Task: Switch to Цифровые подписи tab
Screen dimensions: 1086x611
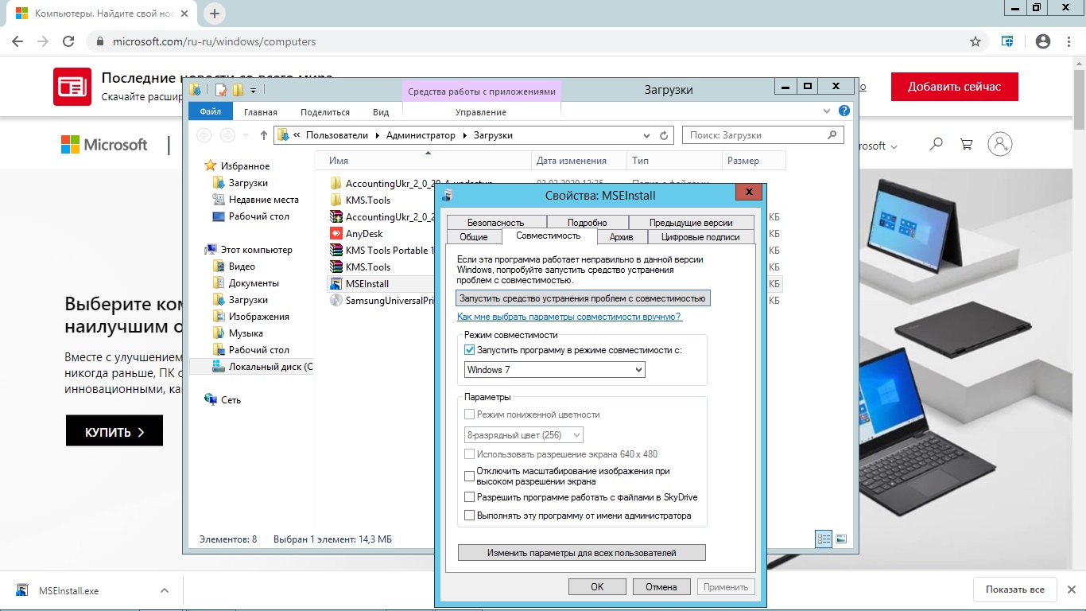Action: [700, 236]
